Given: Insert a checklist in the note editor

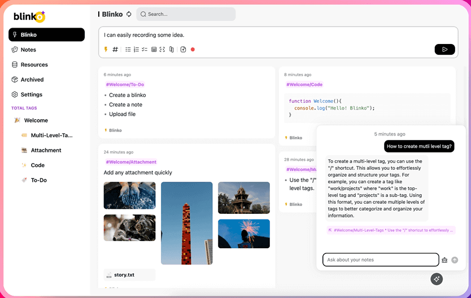Looking at the screenshot, I should 145,50.
